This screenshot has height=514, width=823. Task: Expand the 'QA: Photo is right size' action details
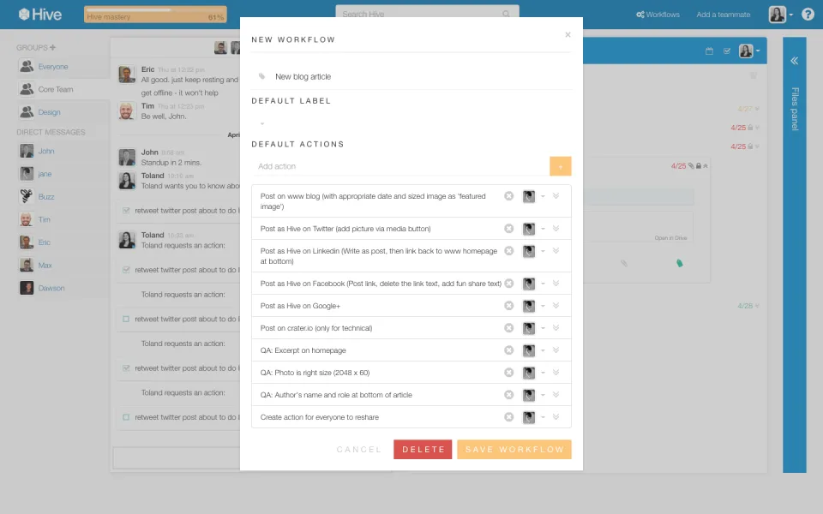click(556, 373)
